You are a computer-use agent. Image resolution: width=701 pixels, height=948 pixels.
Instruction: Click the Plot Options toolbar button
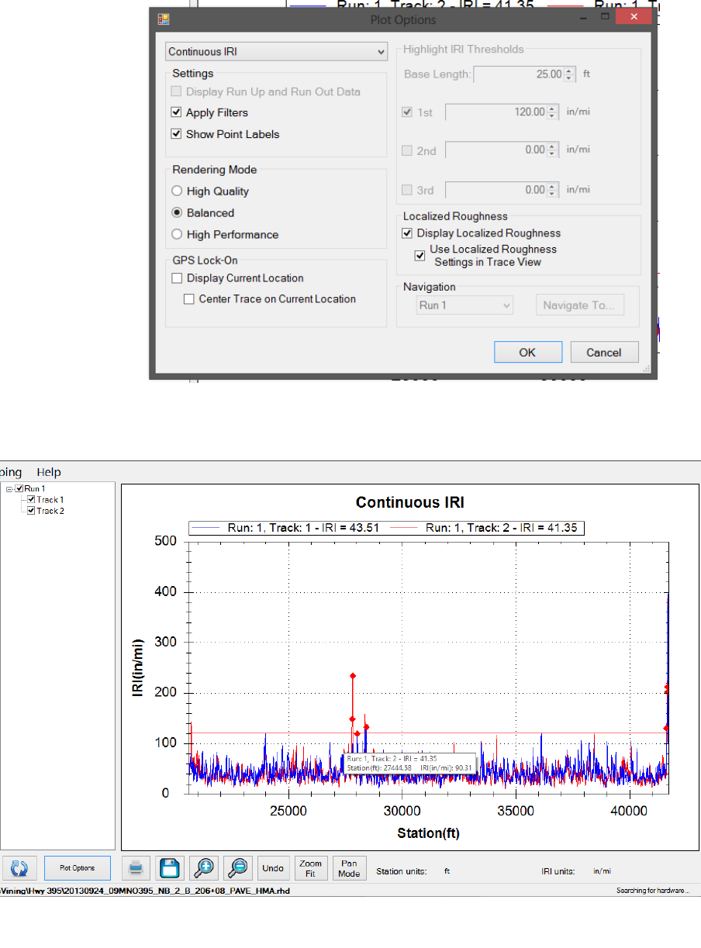(77, 867)
